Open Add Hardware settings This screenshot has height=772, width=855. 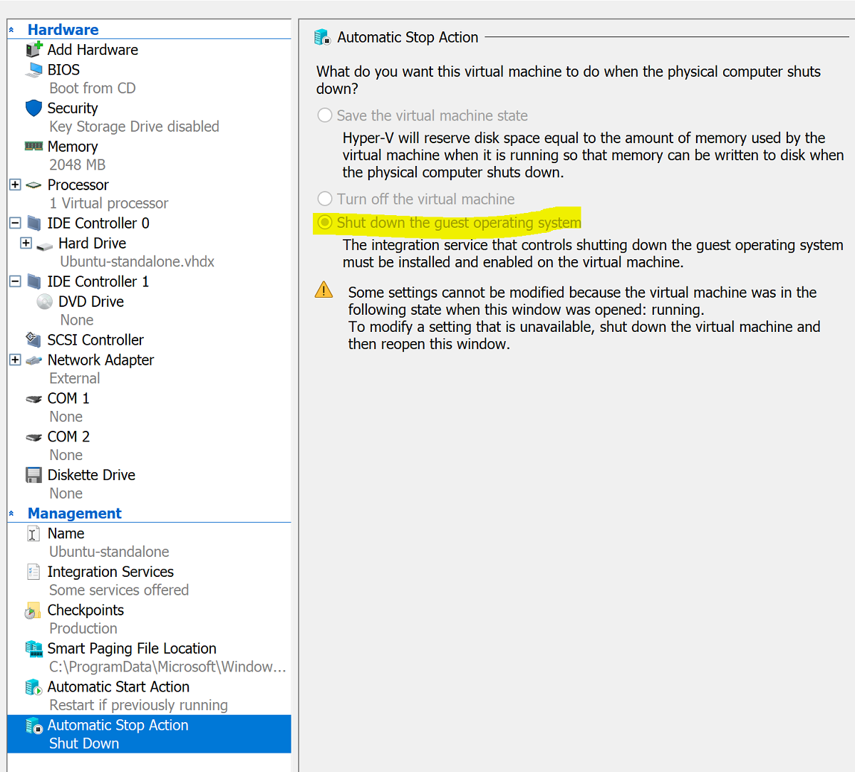click(93, 50)
